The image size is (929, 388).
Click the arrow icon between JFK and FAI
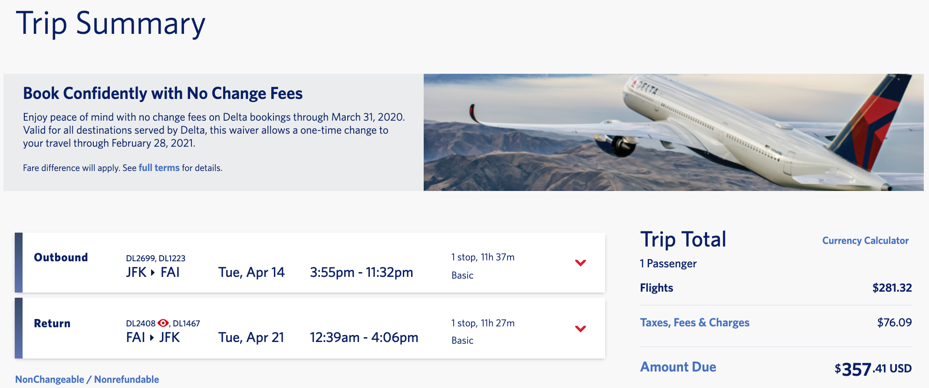point(153,273)
